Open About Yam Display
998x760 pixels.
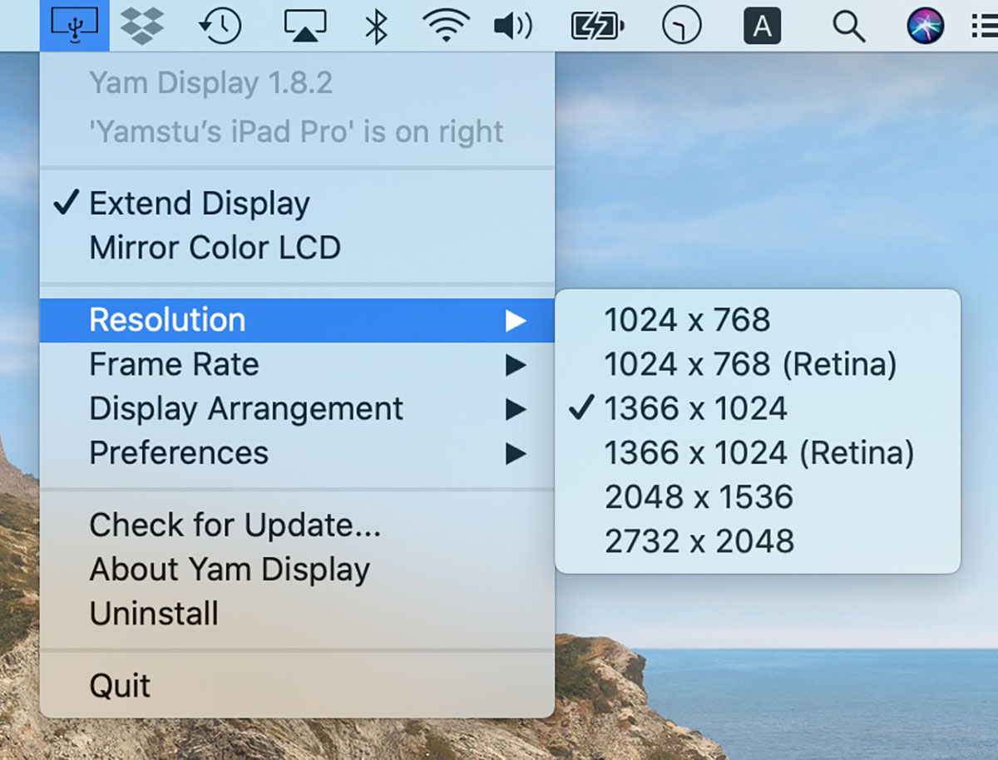click(x=230, y=570)
